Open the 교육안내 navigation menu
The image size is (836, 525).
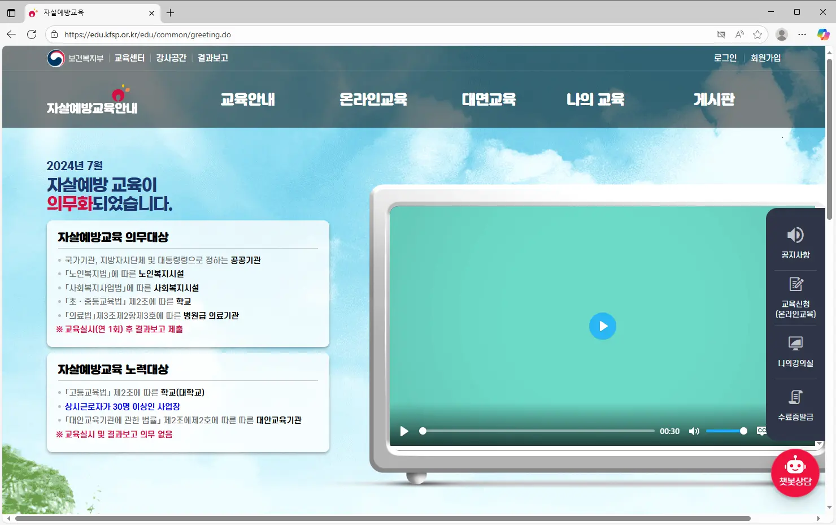(x=247, y=99)
